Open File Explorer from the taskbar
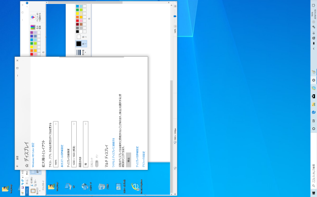The image size is (317, 197). pyautogui.click(x=314, y=104)
